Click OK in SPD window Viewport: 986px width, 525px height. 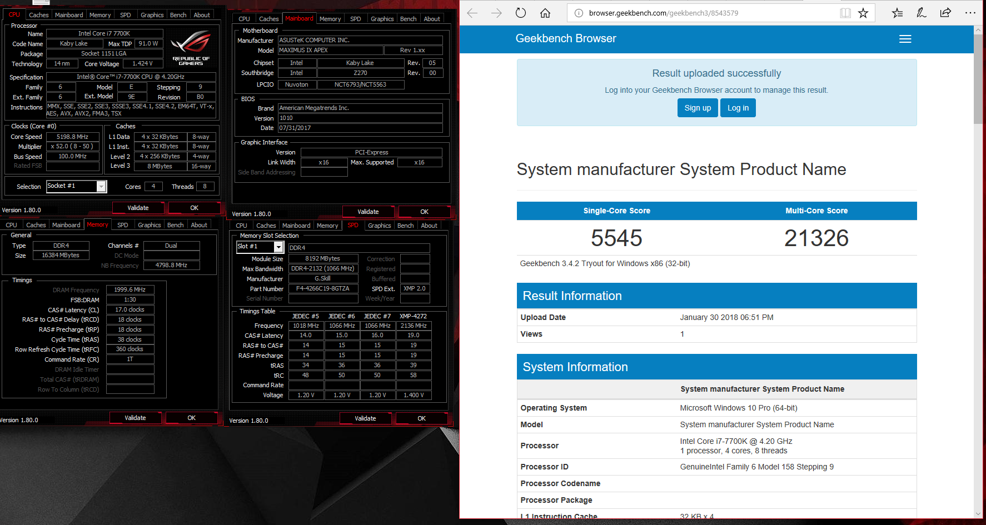pos(422,418)
